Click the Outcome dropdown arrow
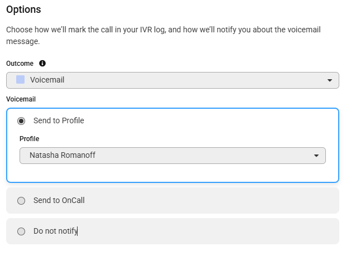 [x=329, y=80]
